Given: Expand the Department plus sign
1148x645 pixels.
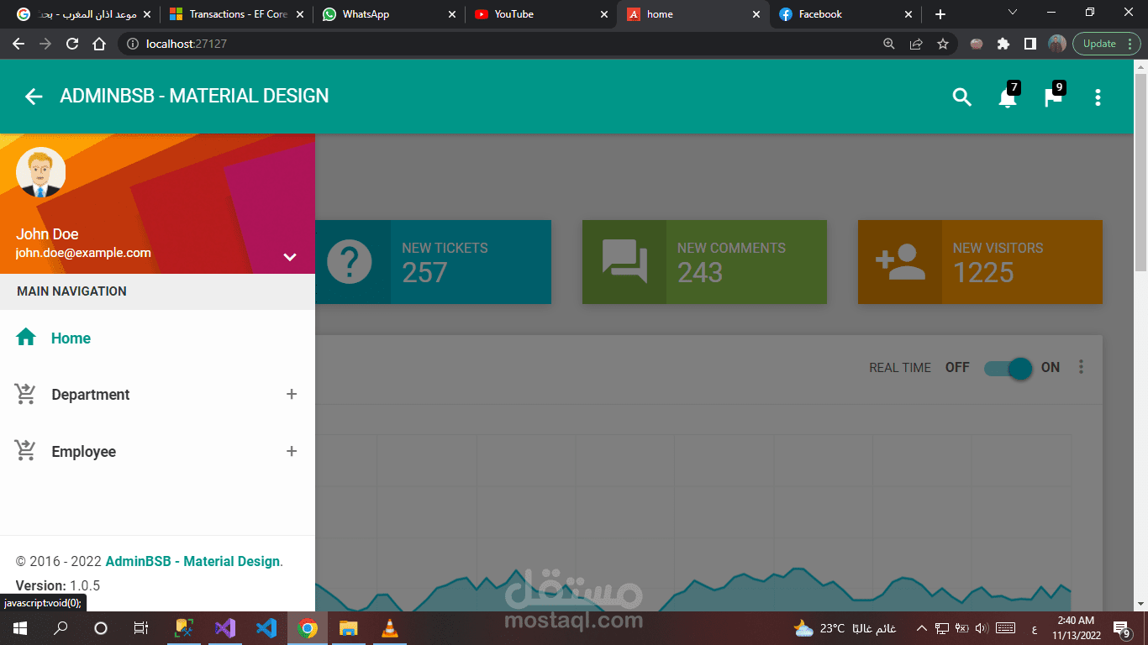Looking at the screenshot, I should [x=292, y=394].
